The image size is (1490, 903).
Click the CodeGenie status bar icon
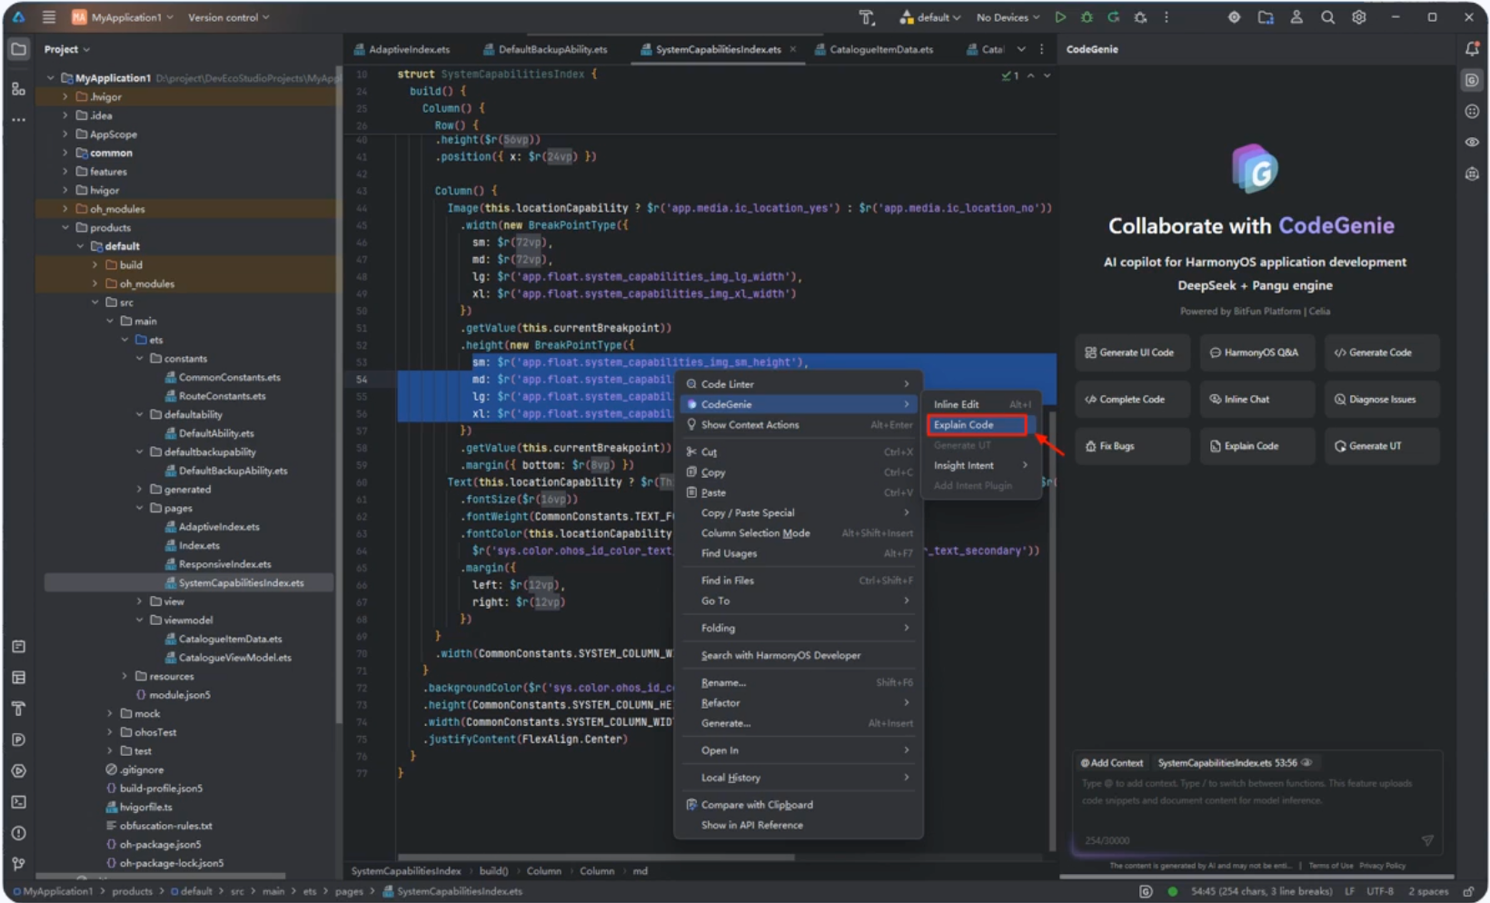click(x=1146, y=891)
